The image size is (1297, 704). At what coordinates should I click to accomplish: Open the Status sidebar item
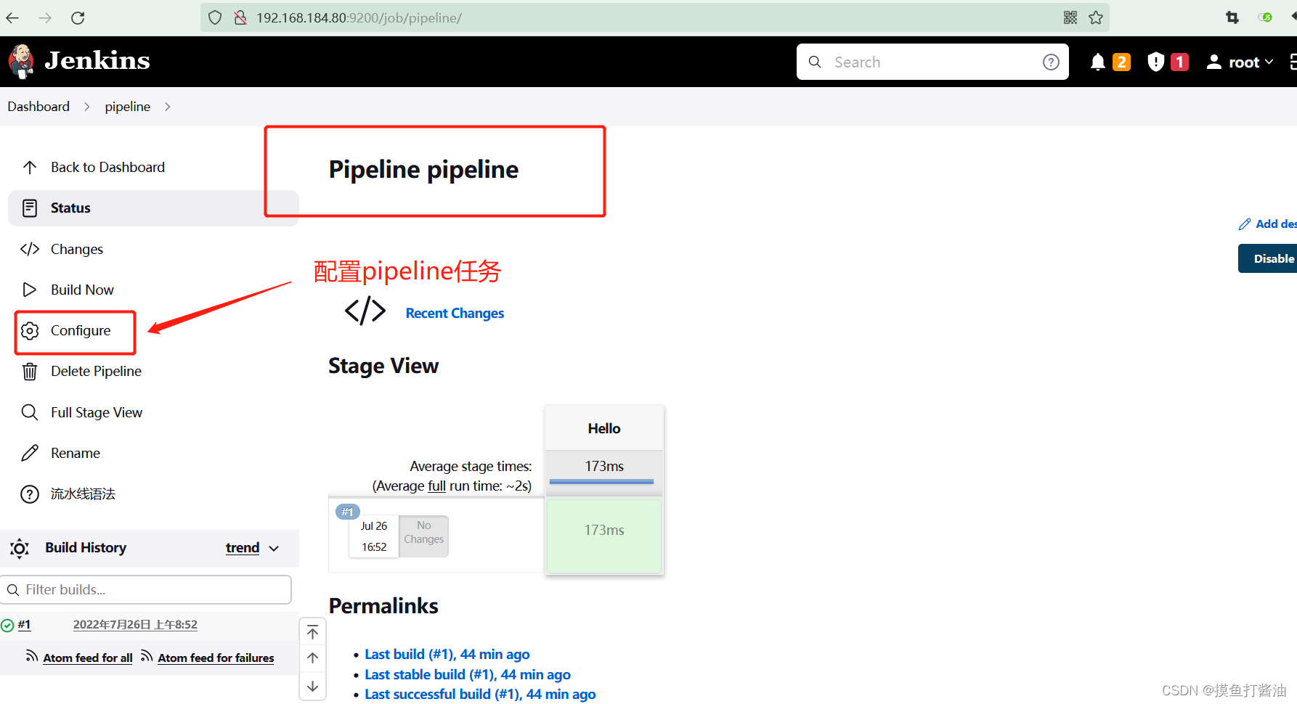click(x=153, y=208)
